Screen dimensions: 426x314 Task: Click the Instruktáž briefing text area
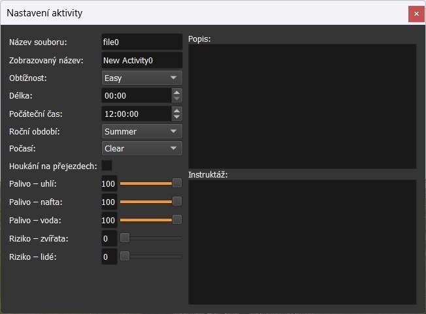point(302,242)
